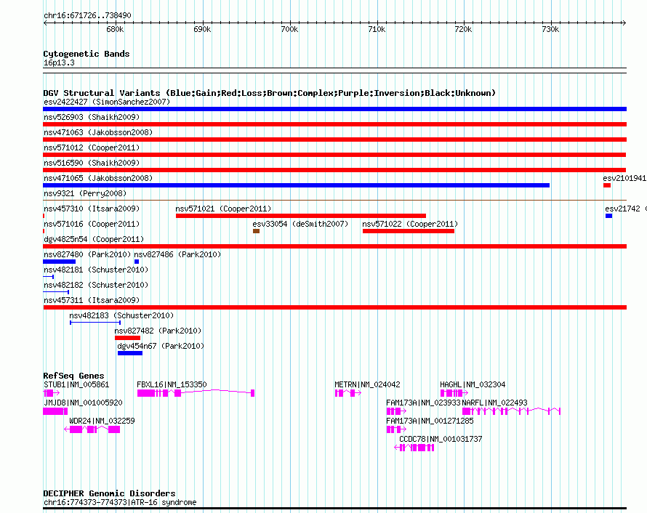Open gene METRN|NM_024042 label

tap(367, 384)
